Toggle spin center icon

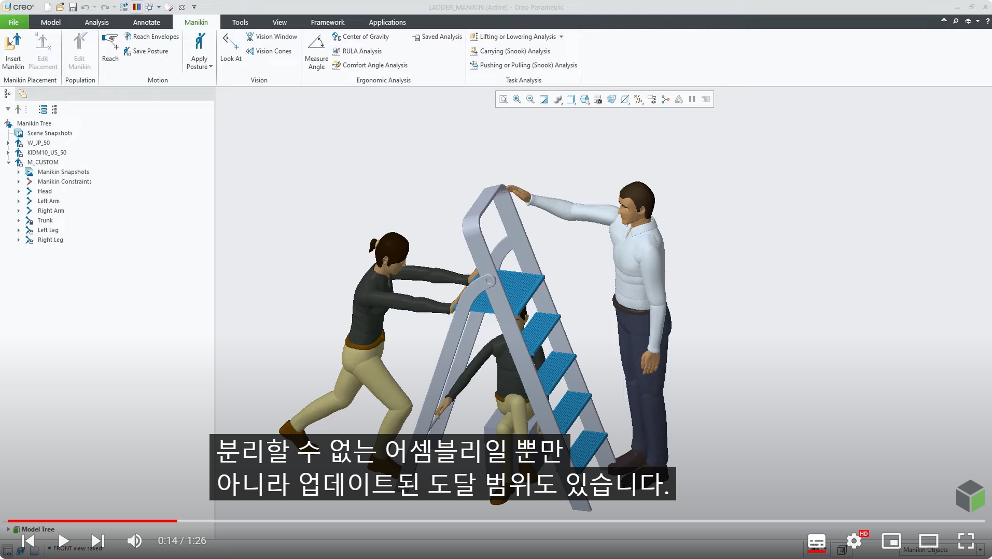[x=665, y=99]
